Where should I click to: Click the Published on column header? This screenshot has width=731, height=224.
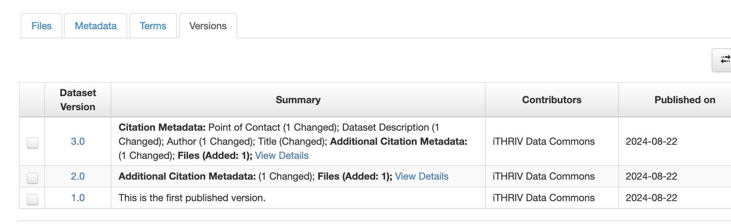click(684, 100)
